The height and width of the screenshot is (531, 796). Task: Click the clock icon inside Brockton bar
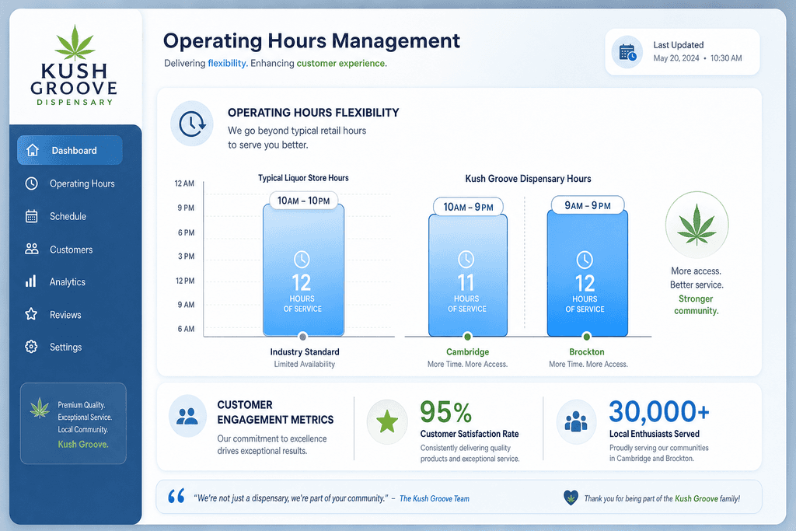(585, 260)
